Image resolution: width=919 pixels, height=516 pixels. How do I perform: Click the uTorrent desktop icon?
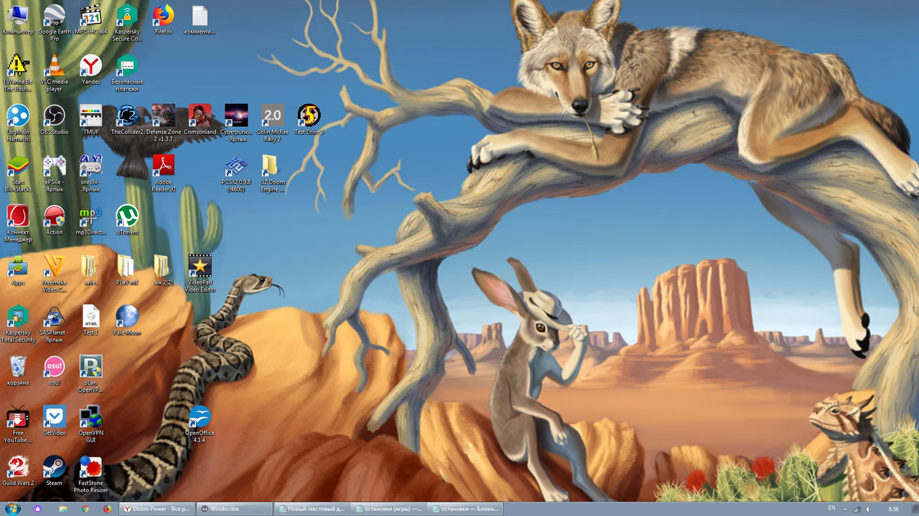[x=127, y=220]
